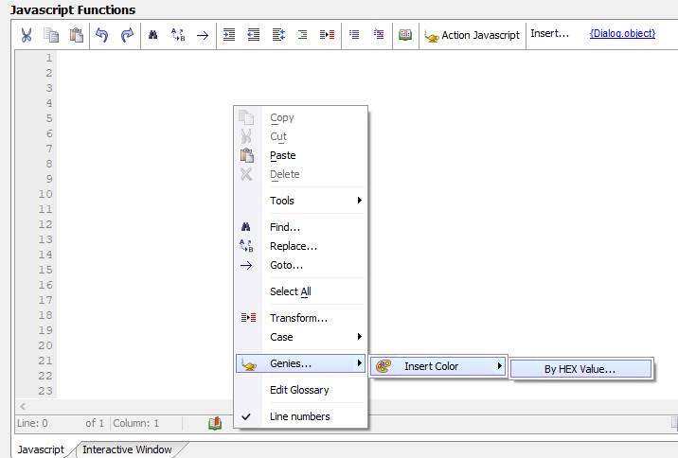Click the Uncomment lines toolbar icon

[379, 34]
